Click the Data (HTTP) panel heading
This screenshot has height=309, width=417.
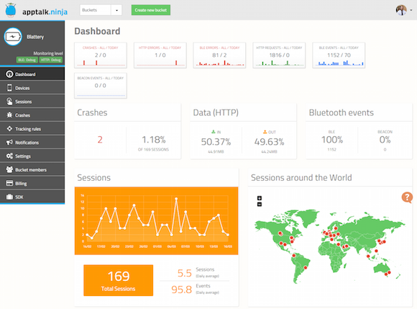pos(216,112)
